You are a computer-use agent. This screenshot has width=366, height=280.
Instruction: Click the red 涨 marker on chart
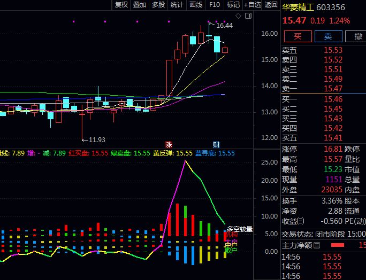click(x=169, y=144)
